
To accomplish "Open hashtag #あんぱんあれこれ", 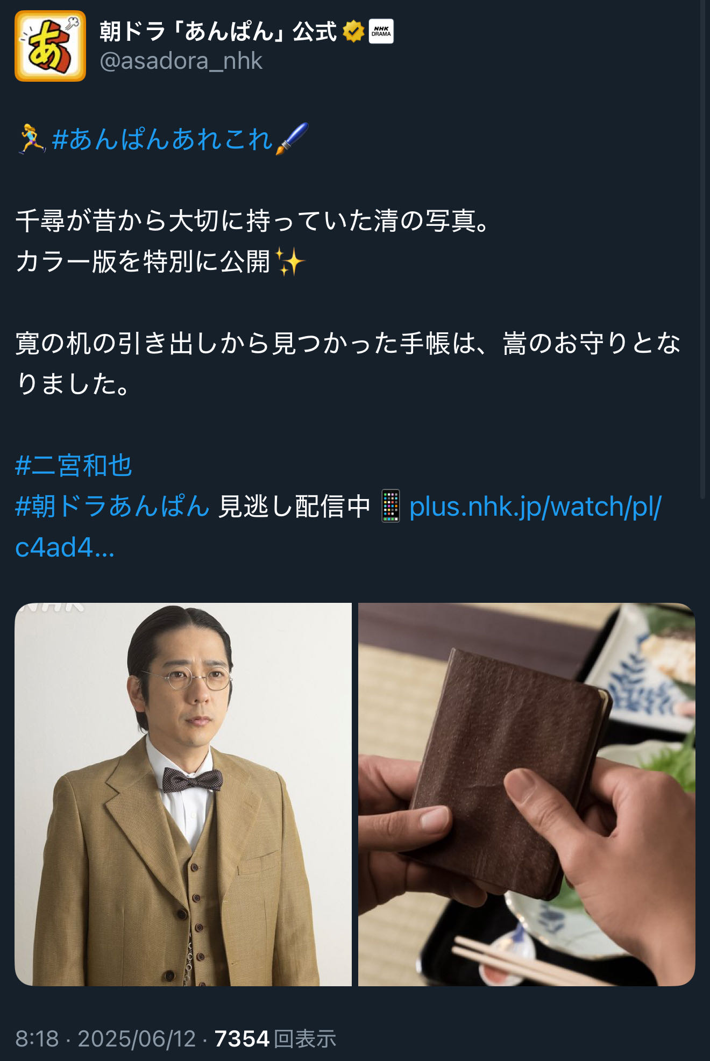I will point(162,139).
